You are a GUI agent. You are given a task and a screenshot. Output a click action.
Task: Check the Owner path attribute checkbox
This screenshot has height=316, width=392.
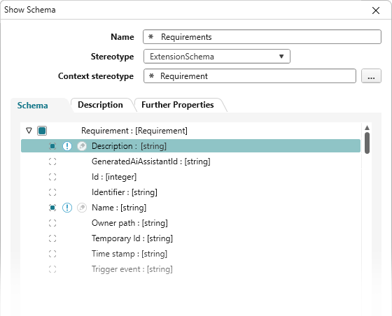click(52, 223)
